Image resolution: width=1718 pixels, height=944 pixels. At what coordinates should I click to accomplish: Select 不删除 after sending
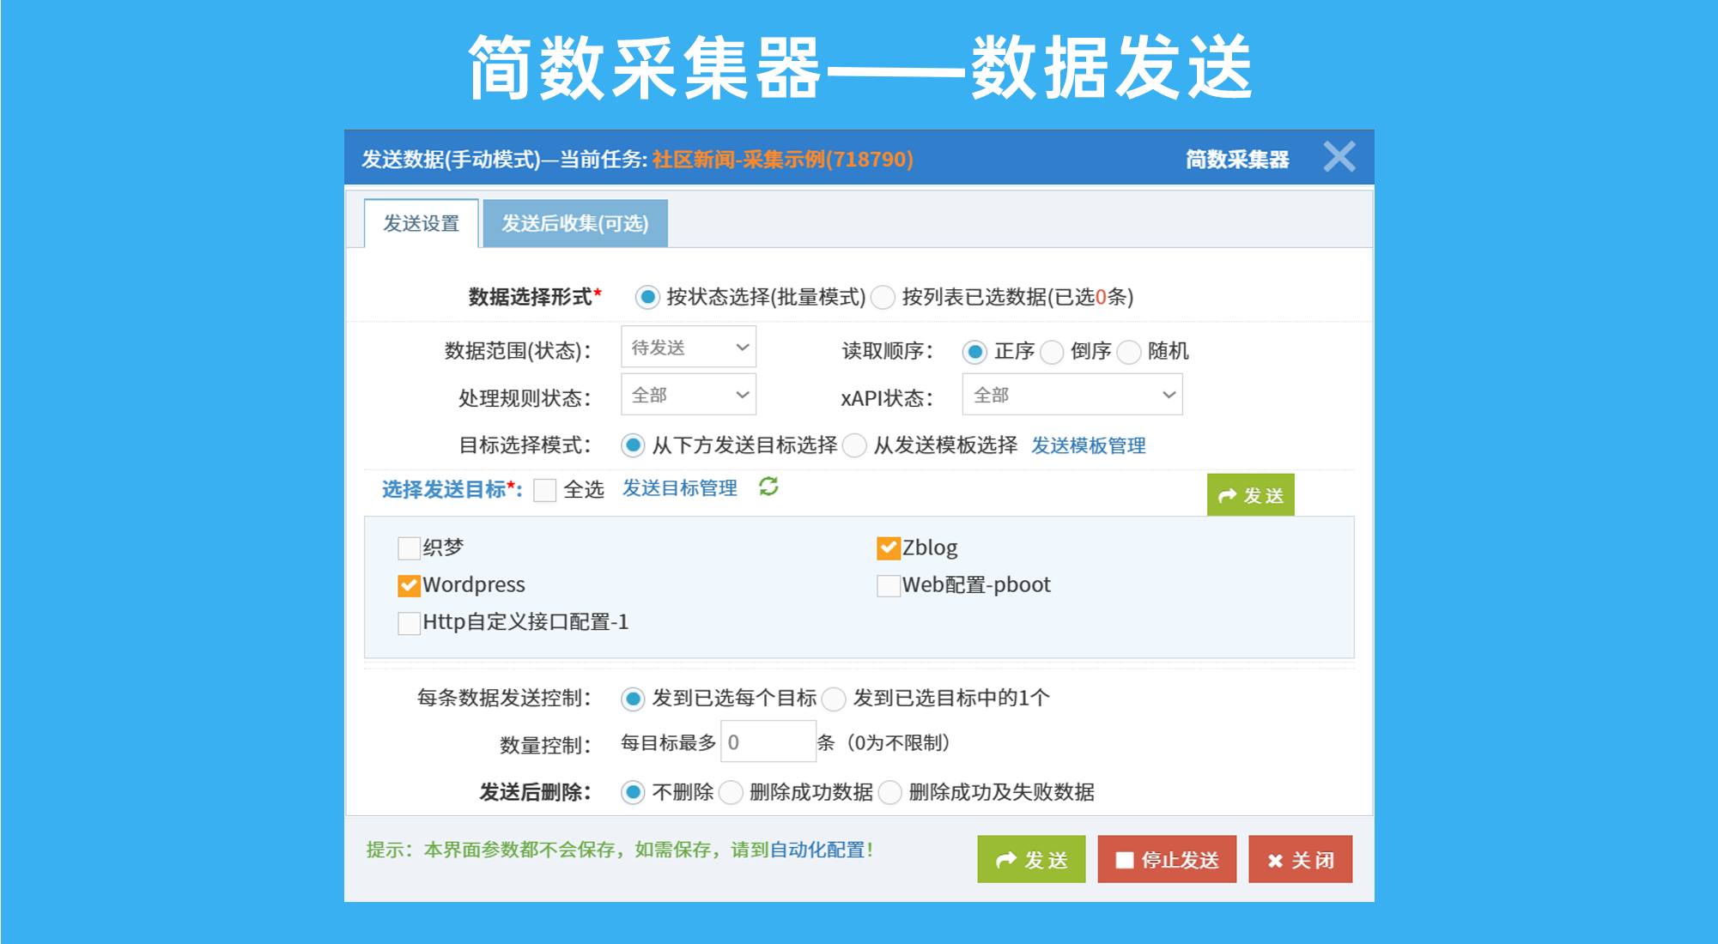coord(634,792)
